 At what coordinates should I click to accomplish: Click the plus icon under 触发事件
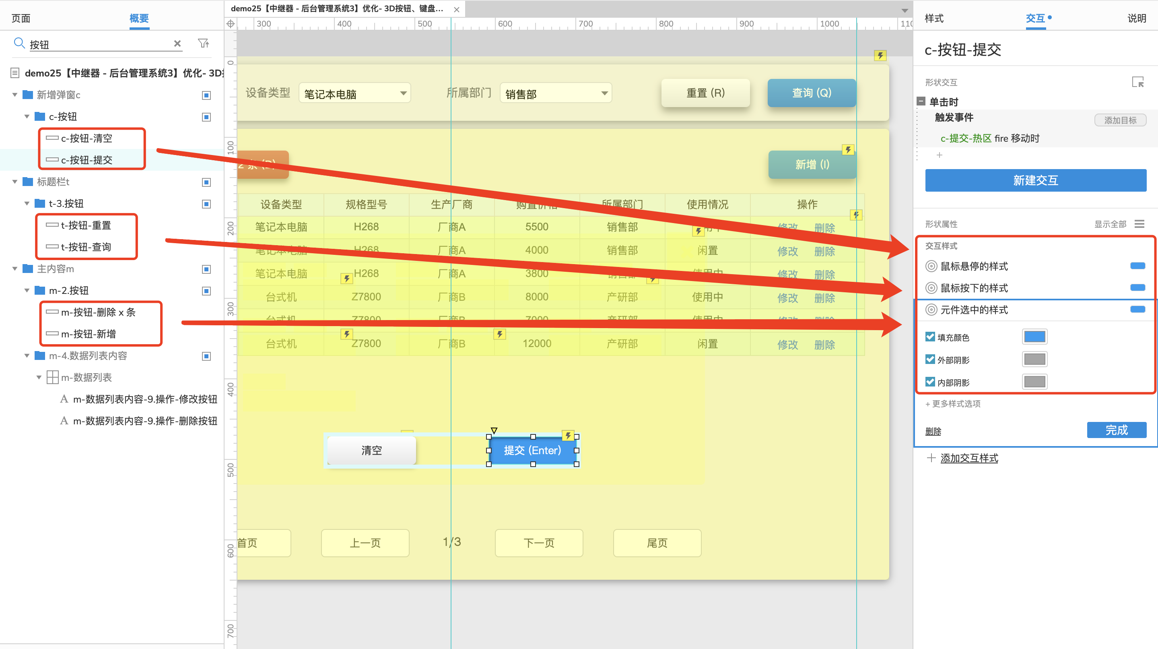click(939, 155)
